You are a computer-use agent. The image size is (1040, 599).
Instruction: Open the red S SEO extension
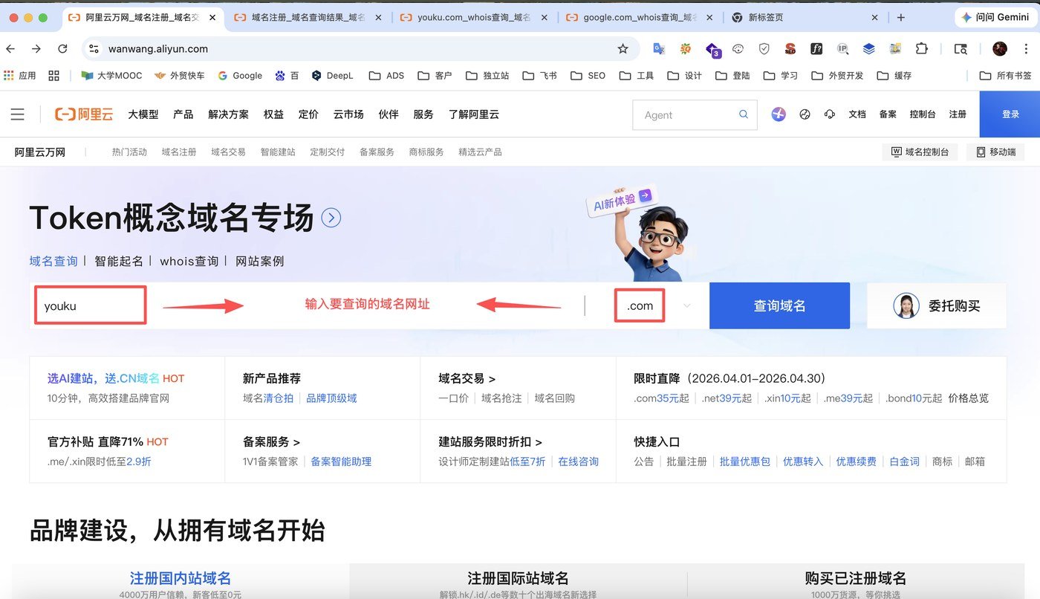(790, 49)
